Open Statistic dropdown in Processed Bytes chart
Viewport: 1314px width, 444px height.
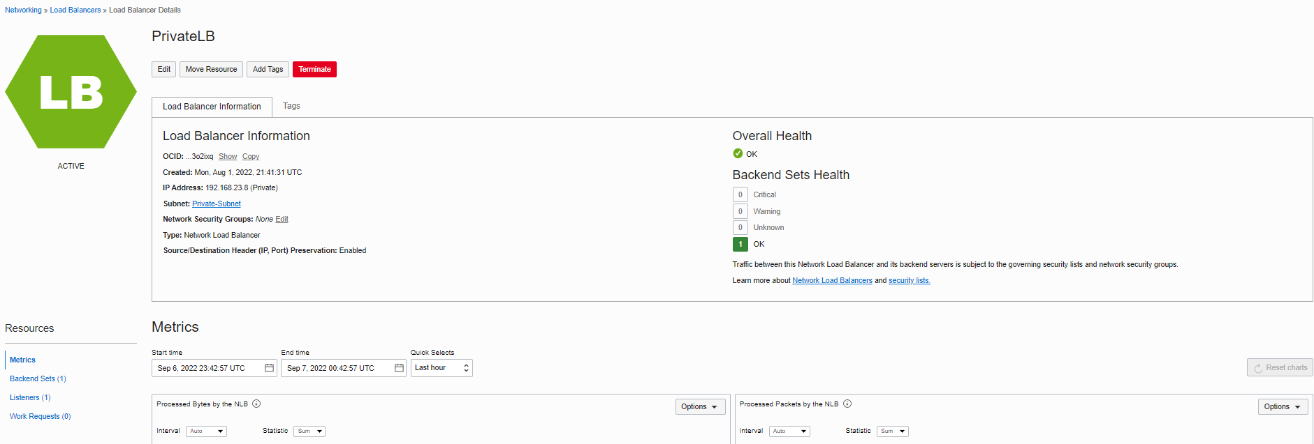pos(309,431)
